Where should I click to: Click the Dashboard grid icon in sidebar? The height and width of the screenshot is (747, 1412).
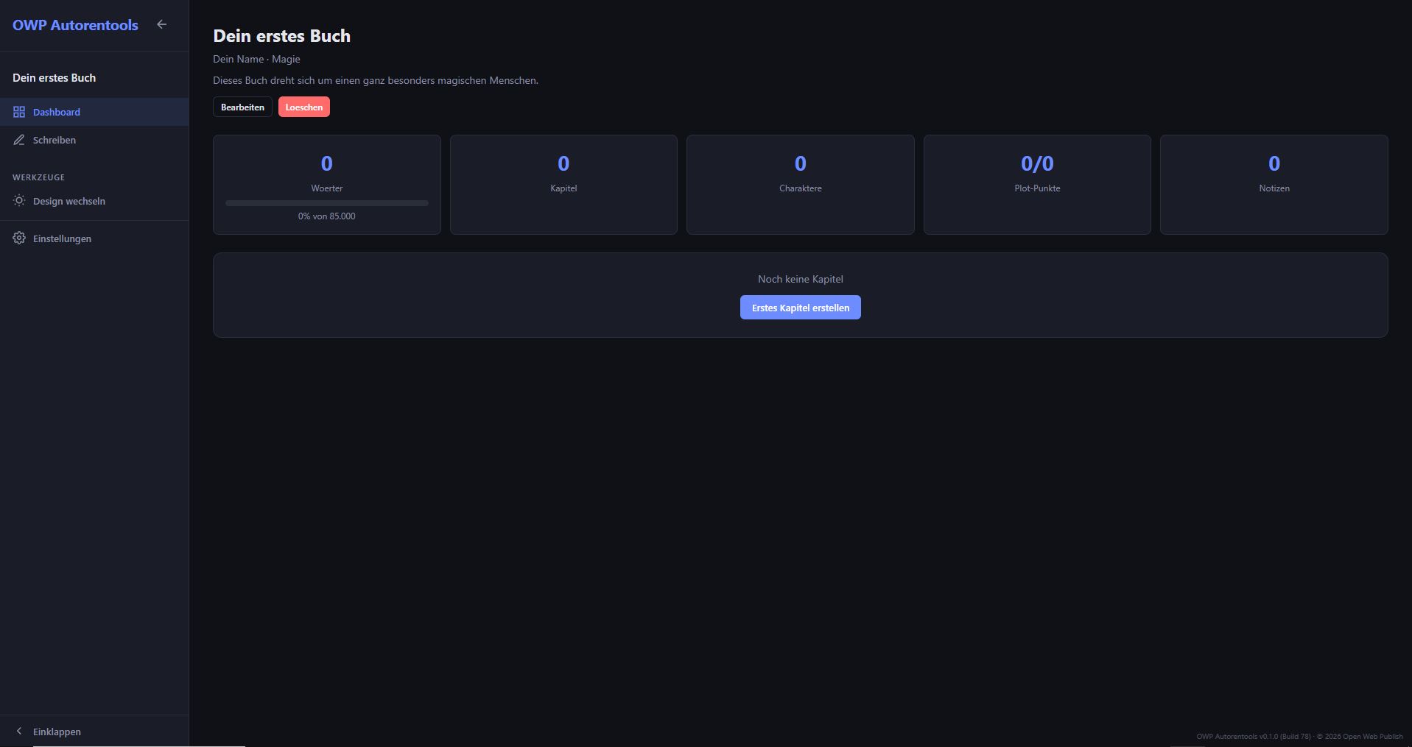point(19,112)
